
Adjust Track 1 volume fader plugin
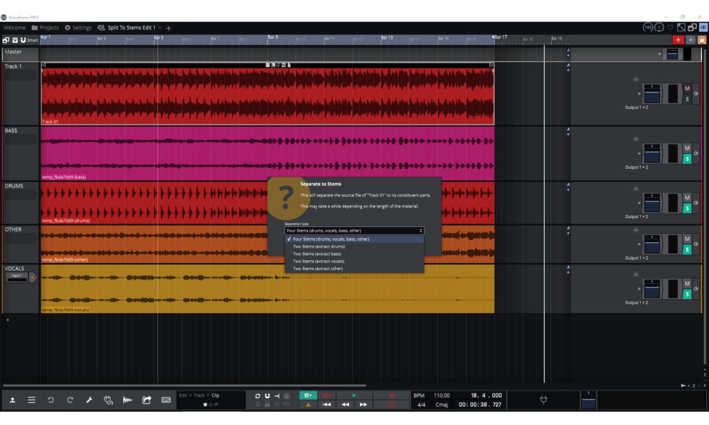(652, 93)
